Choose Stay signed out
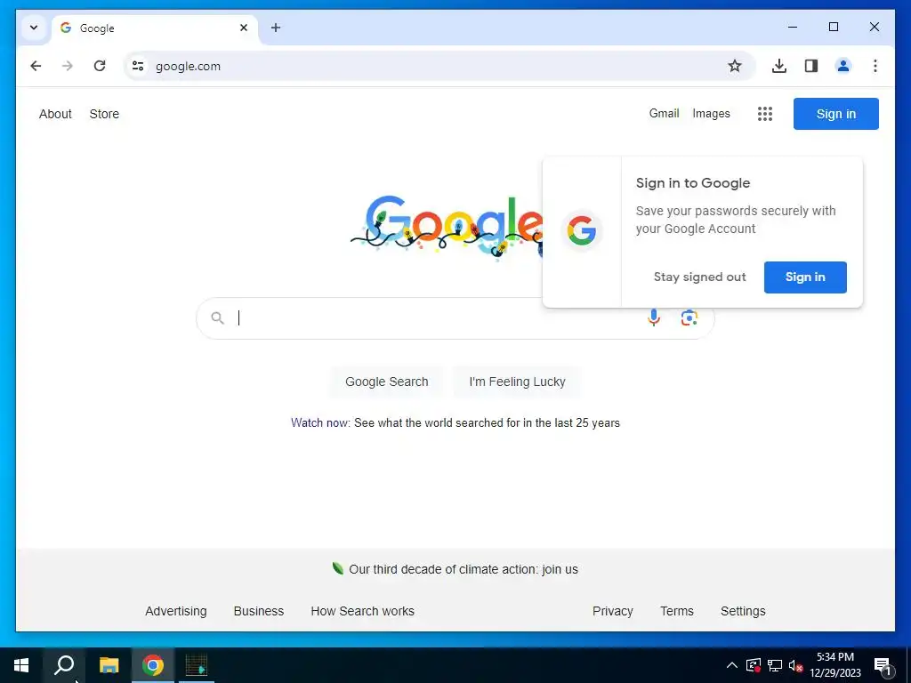Viewport: 911px width, 683px height. click(x=699, y=277)
